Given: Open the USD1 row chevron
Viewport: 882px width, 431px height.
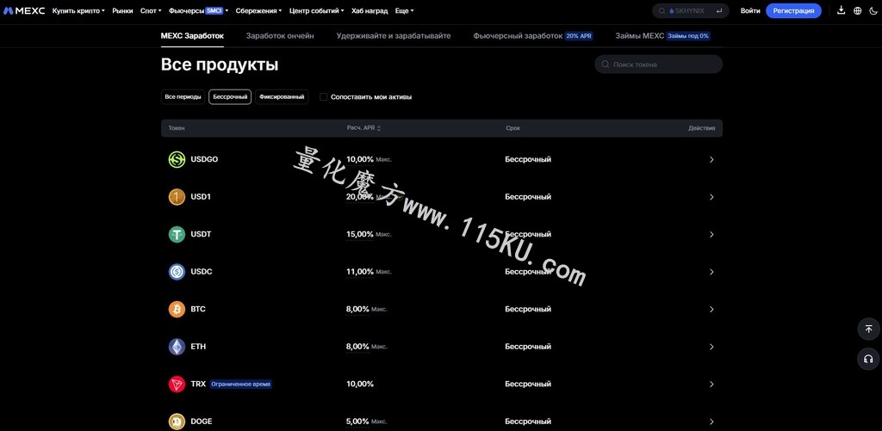Looking at the screenshot, I should [711, 197].
